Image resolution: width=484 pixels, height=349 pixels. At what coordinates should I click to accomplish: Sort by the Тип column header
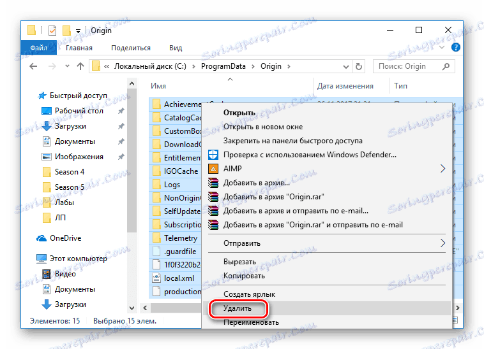click(x=400, y=86)
